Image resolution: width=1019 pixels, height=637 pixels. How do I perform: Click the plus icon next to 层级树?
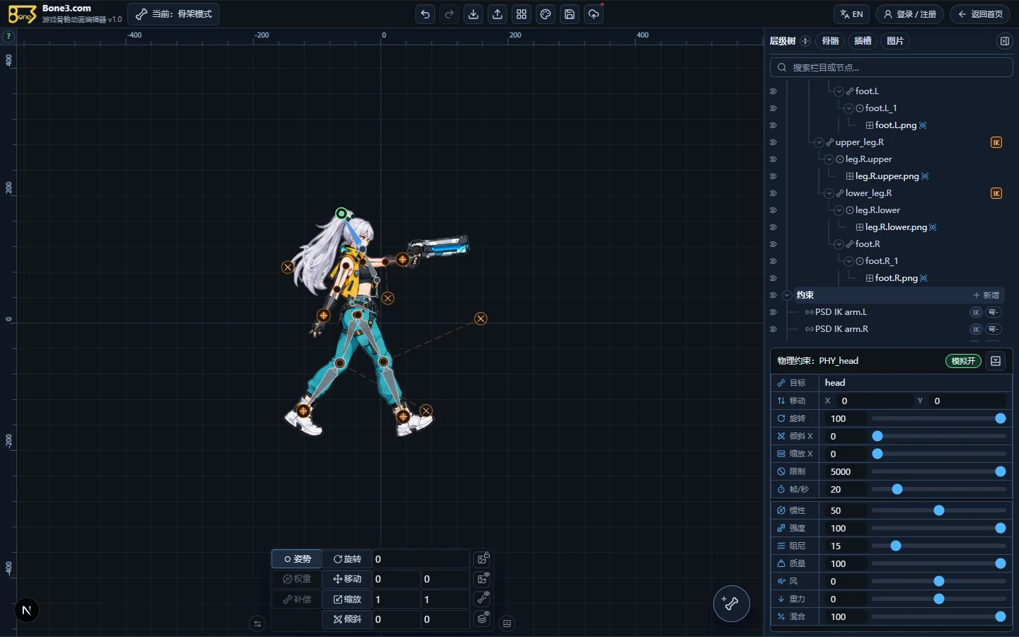[805, 41]
